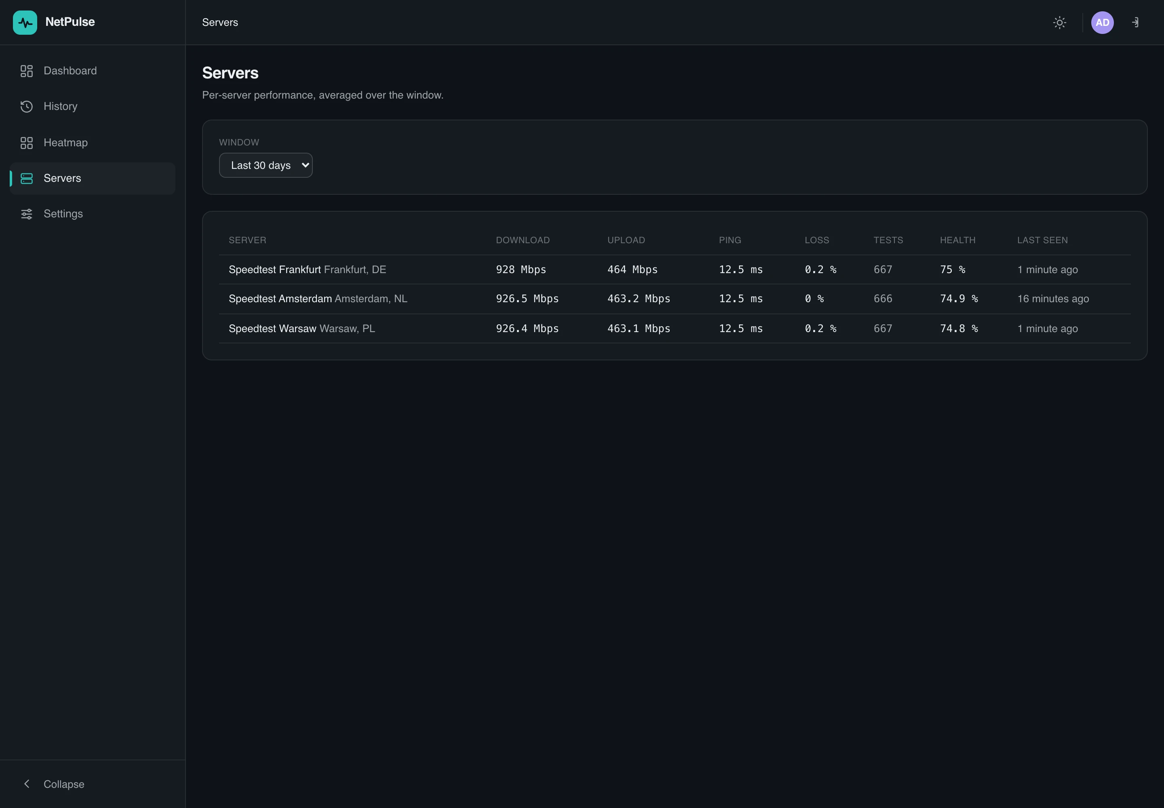Click the 666 tests count
This screenshot has height=808, width=1164.
pyautogui.click(x=883, y=299)
